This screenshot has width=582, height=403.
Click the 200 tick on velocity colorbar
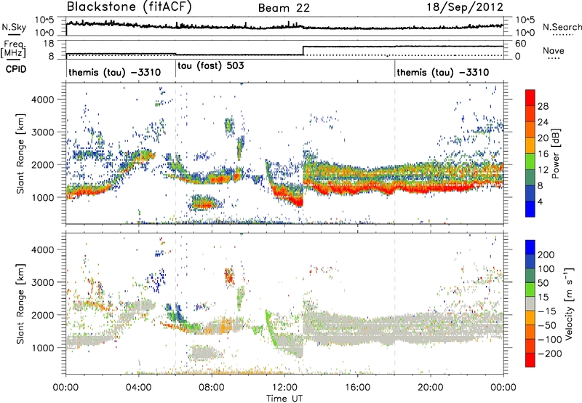pos(546,255)
